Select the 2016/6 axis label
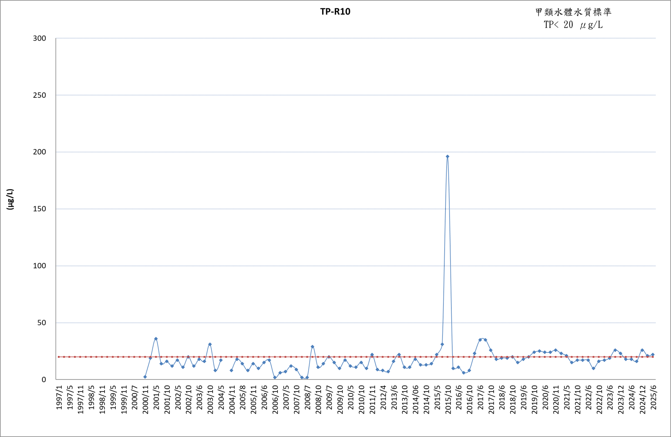671x437 pixels. coord(459,397)
